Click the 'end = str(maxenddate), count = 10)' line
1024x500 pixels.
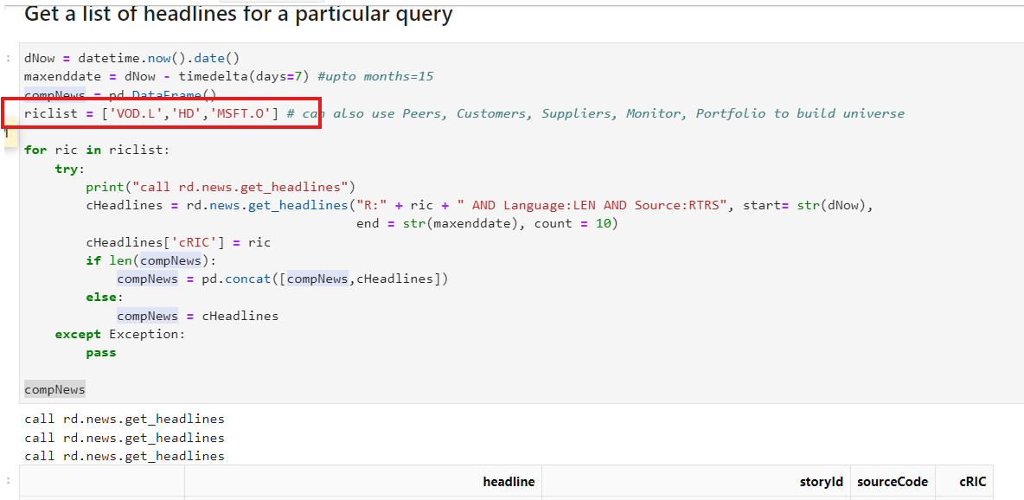click(487, 224)
